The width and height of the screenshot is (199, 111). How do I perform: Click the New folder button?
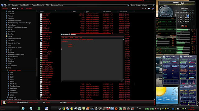coord(29,9)
